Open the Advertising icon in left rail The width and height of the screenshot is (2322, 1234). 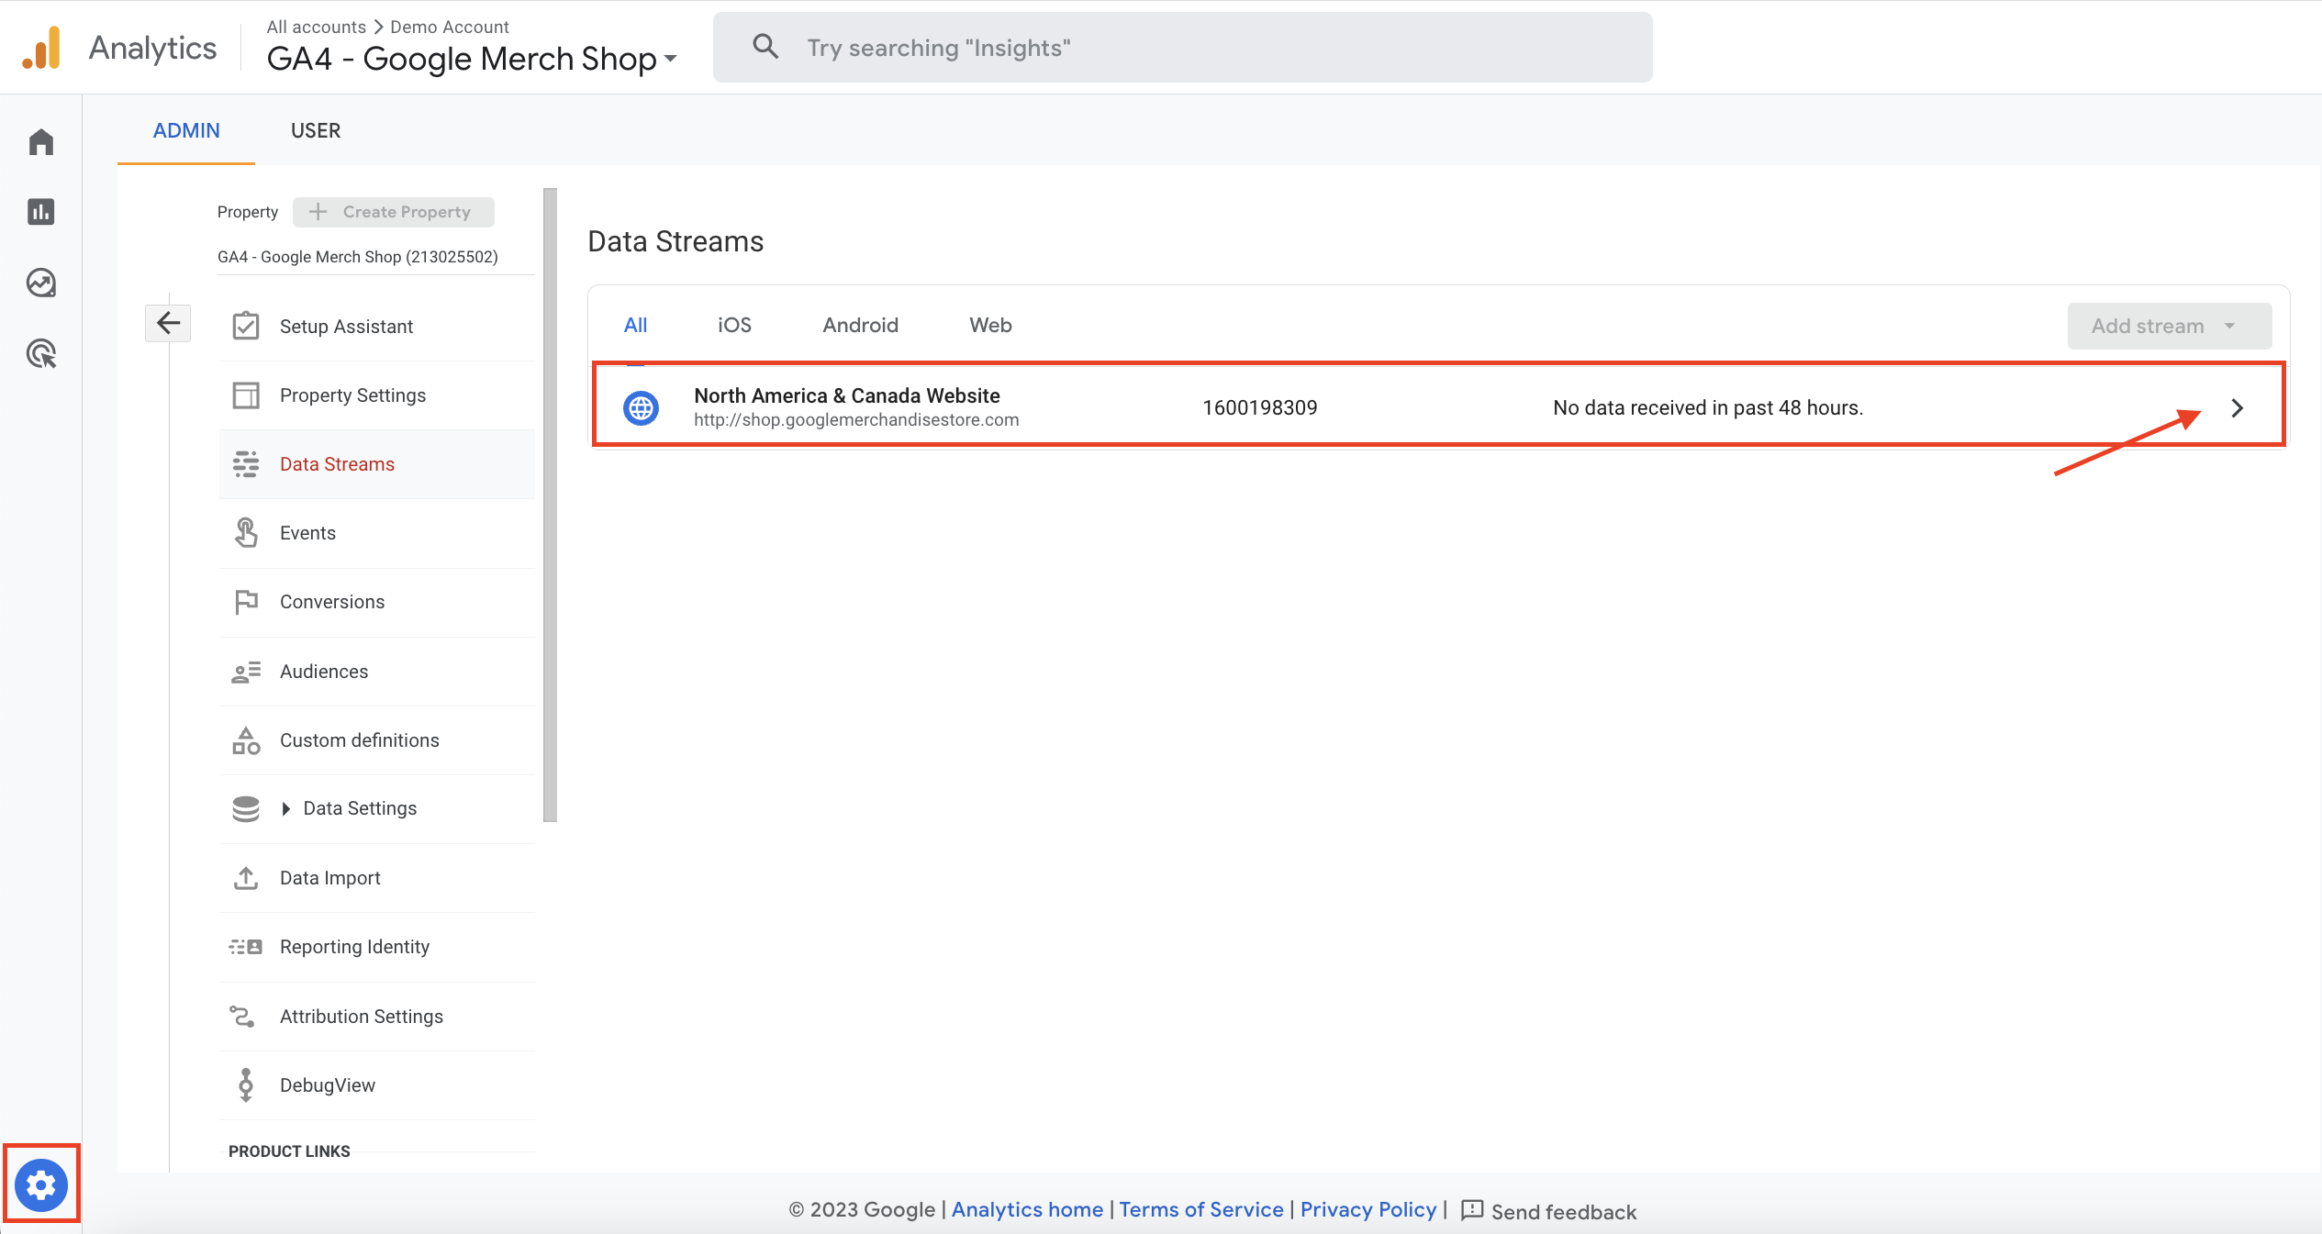point(41,353)
